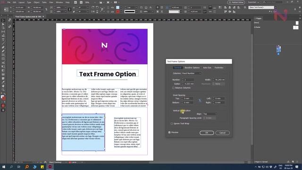Pick the Pen tool in the toolbox
Screen dimensions: 302x170
click(x=3, y=47)
